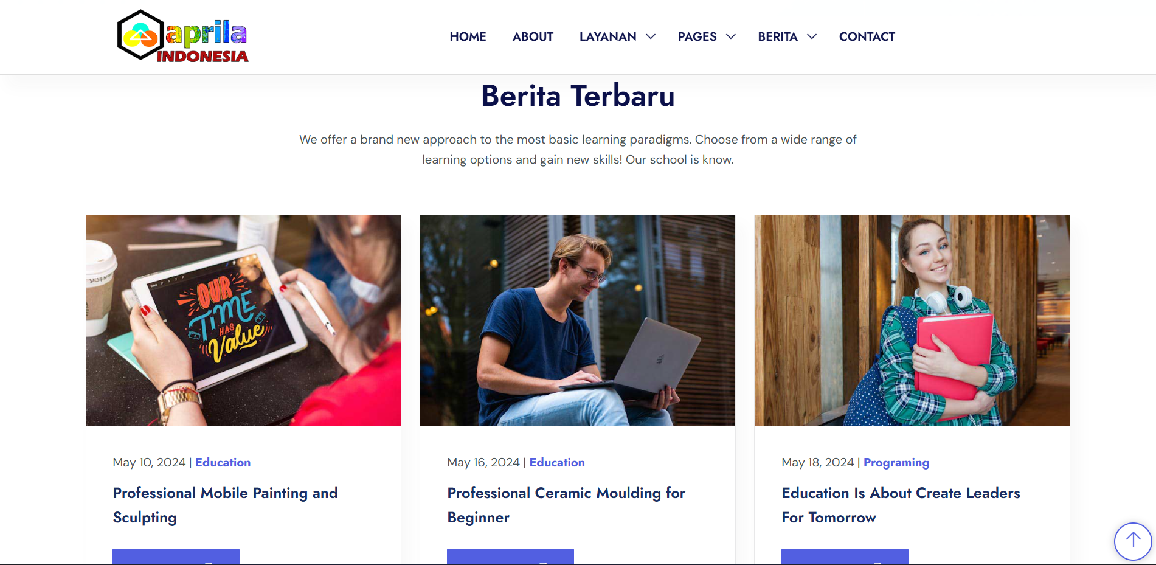Expand the LAYANAN dropdown chevron
The image size is (1156, 565).
click(651, 36)
